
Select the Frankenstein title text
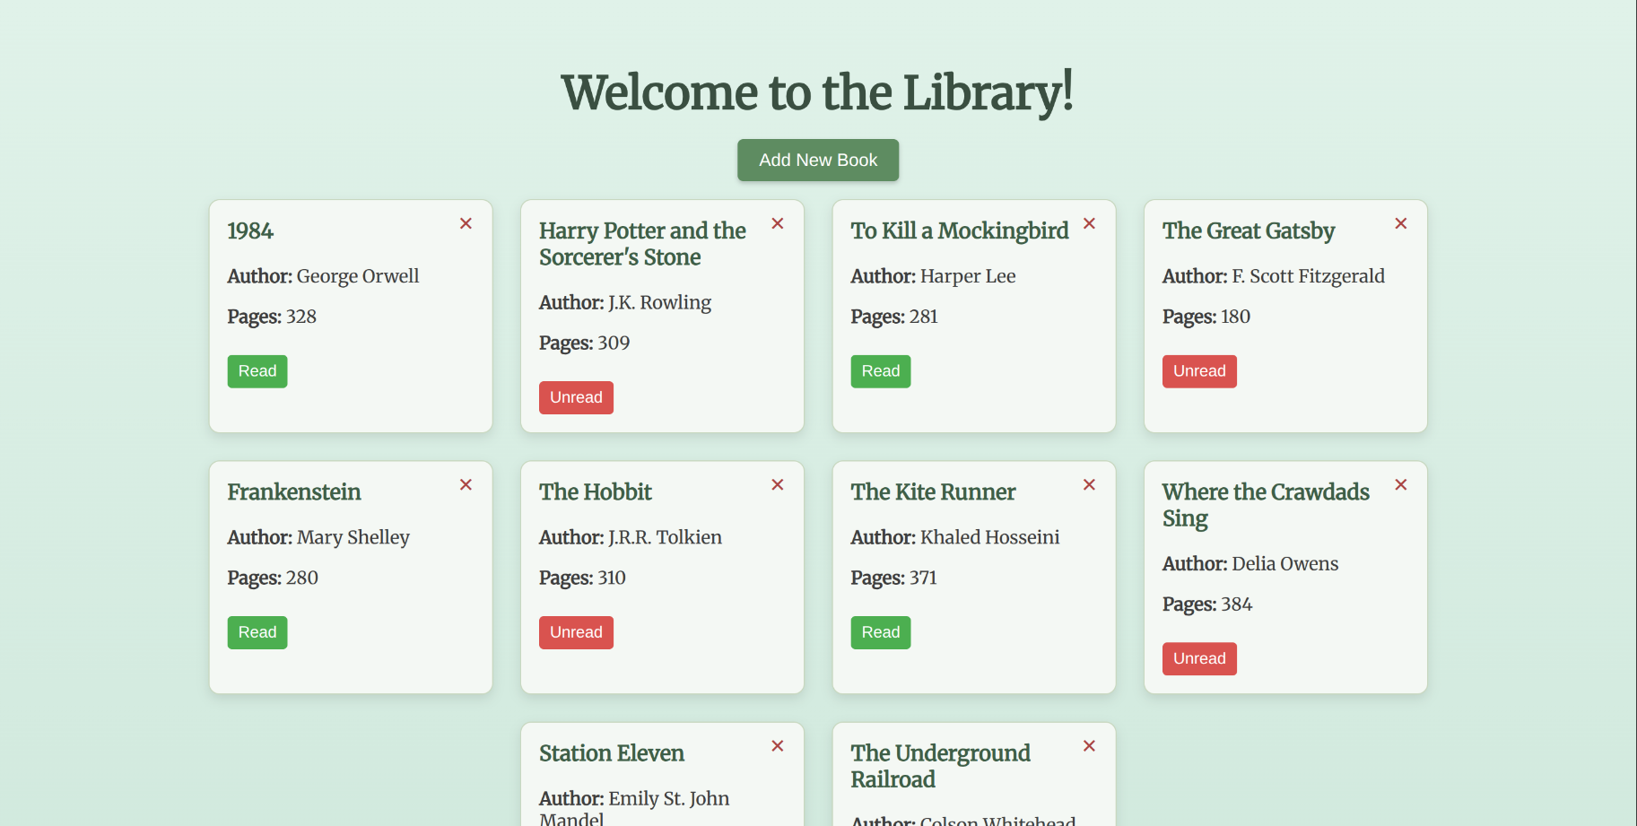294,492
